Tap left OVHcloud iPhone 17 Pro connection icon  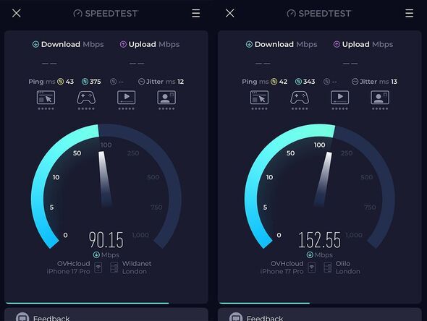click(98, 267)
